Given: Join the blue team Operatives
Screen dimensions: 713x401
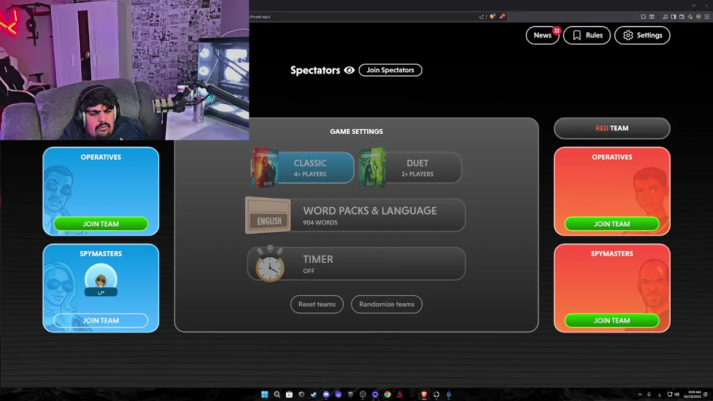Looking at the screenshot, I should [x=101, y=224].
